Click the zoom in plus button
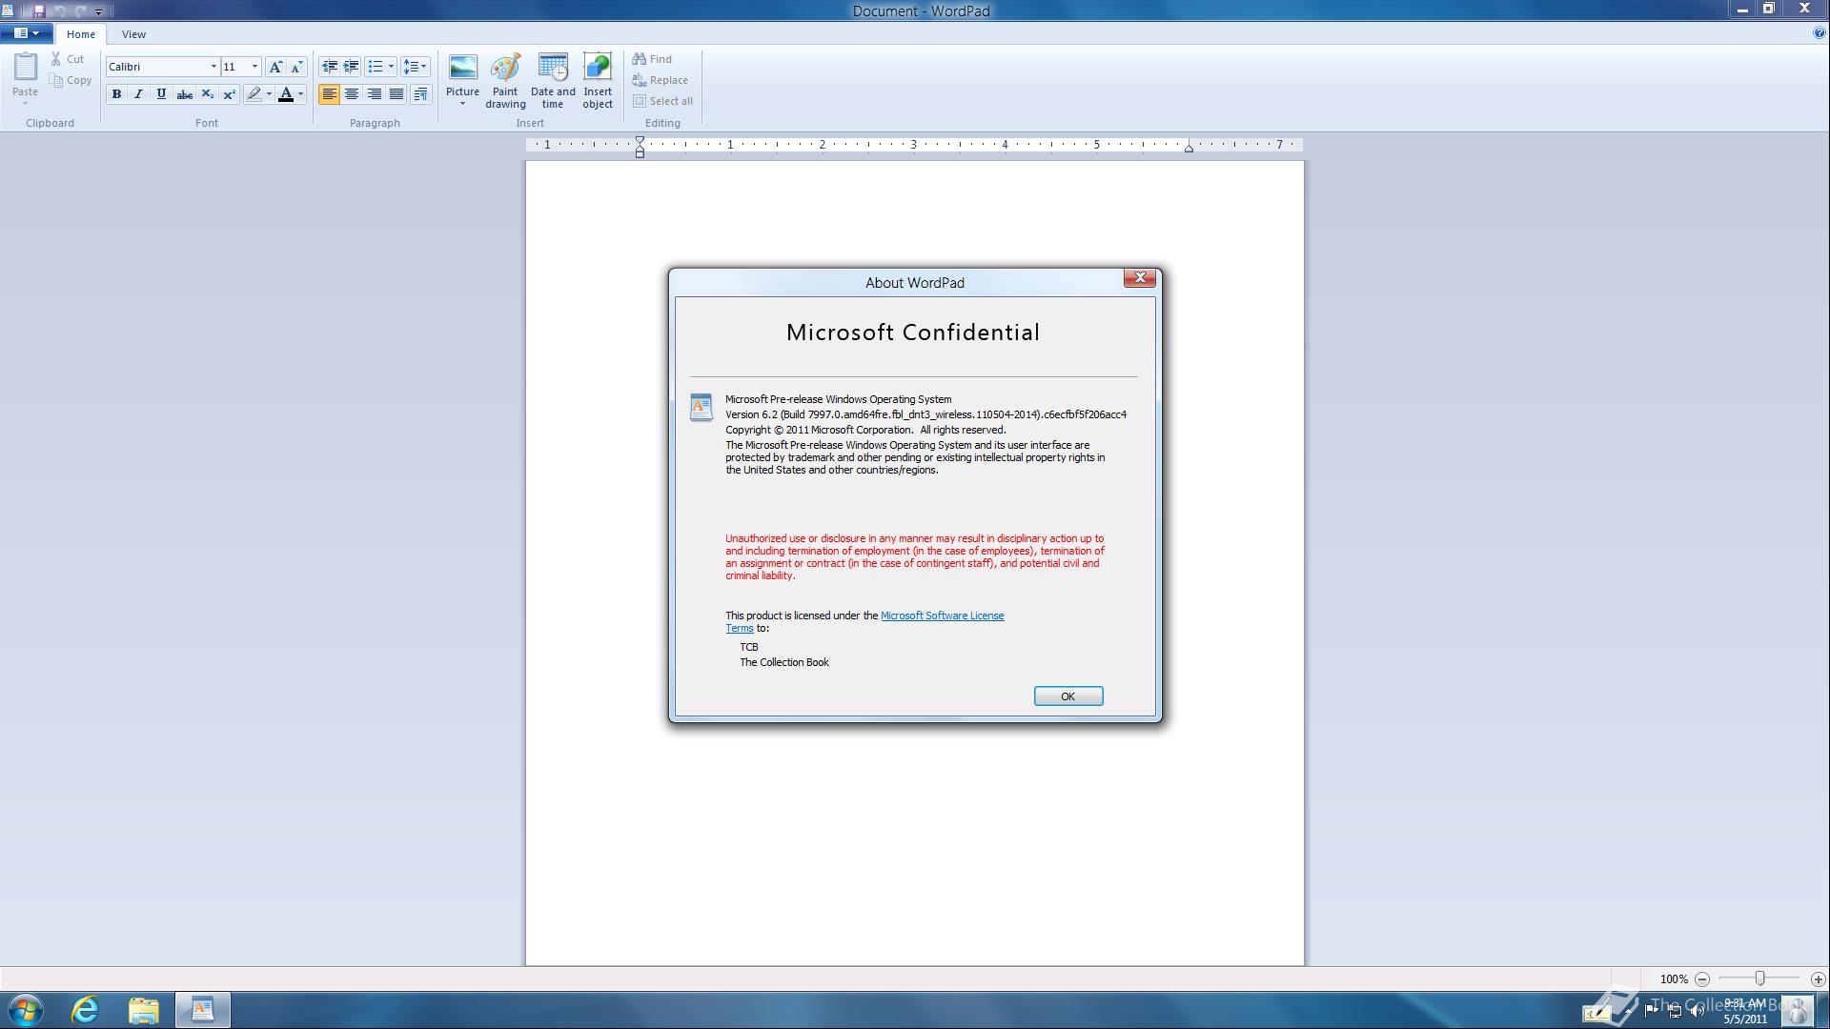 1818,979
